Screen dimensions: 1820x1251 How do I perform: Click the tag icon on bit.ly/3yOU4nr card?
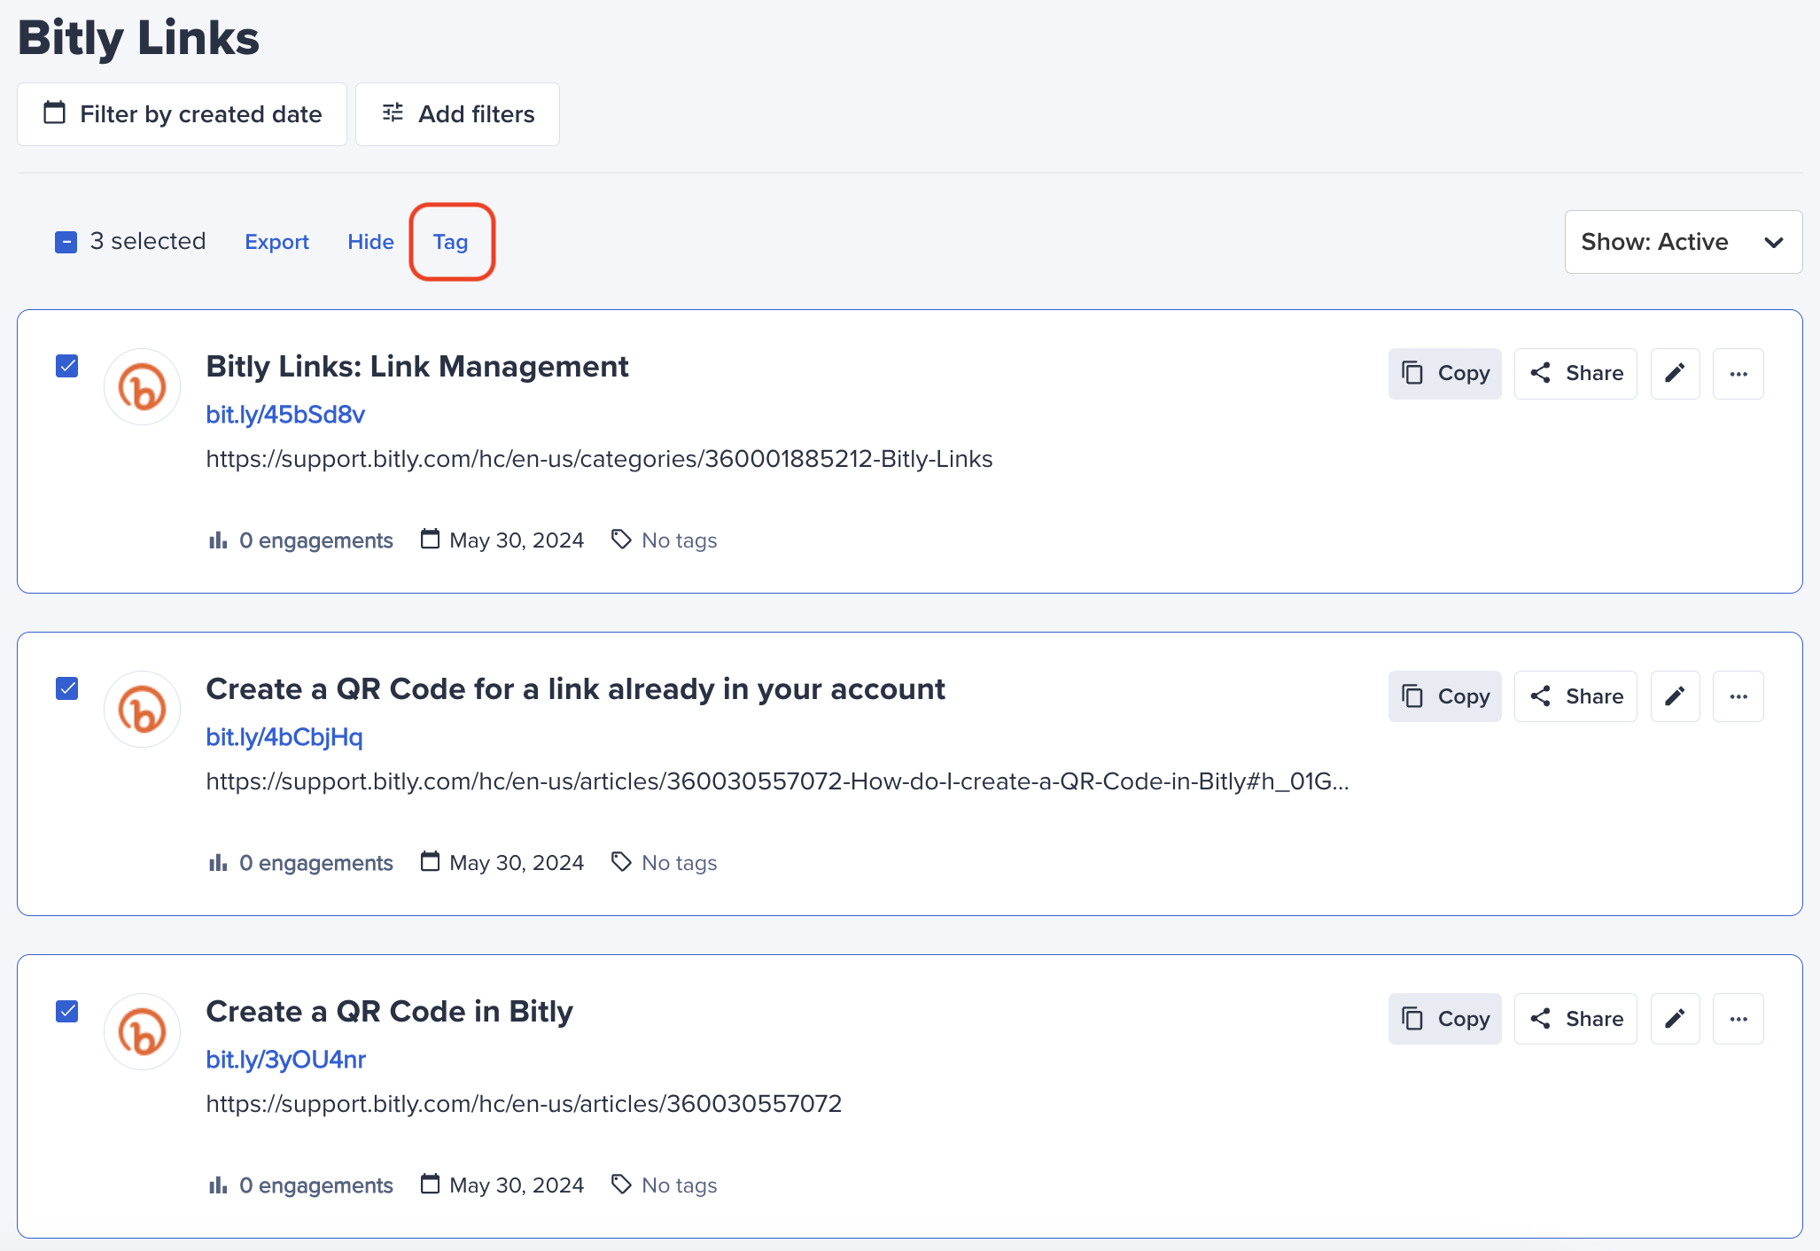pos(621,1185)
